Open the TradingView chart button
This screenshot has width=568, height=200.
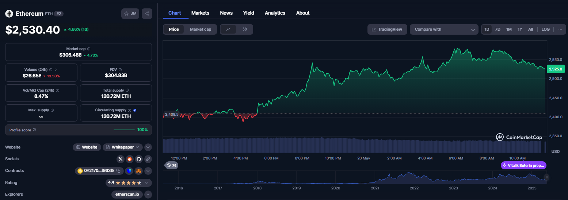[x=387, y=29]
